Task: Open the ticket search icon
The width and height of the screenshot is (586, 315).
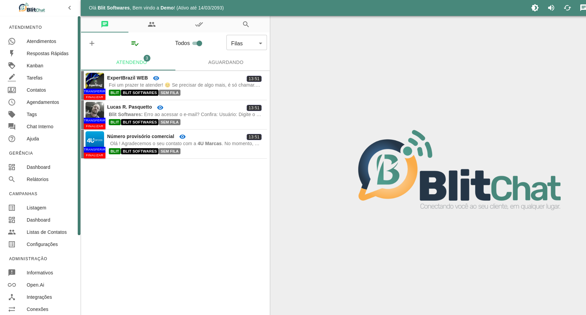Action: click(x=246, y=24)
